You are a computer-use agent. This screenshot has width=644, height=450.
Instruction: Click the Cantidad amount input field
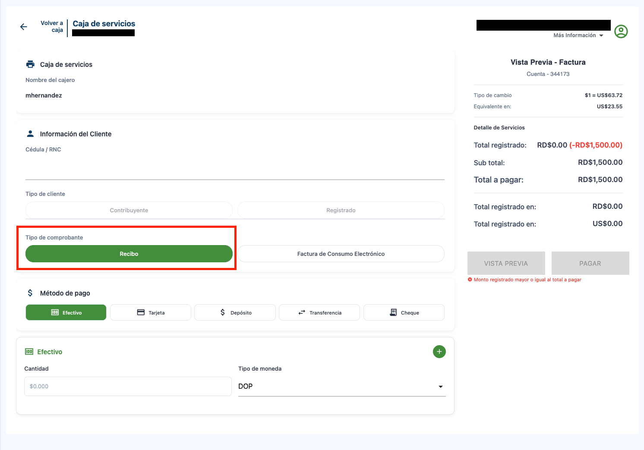128,387
